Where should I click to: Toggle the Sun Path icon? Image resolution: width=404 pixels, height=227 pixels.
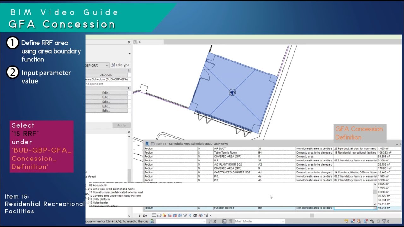pyautogui.click(x=164, y=215)
